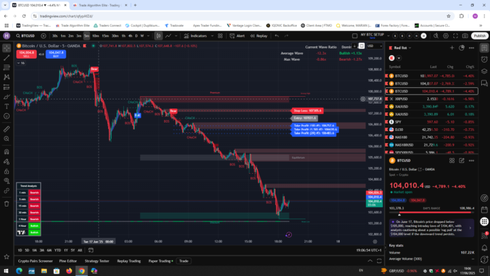This screenshot has height=276, width=490.
Task: Take a chart snapshot with camera icon
Action: click(465, 36)
